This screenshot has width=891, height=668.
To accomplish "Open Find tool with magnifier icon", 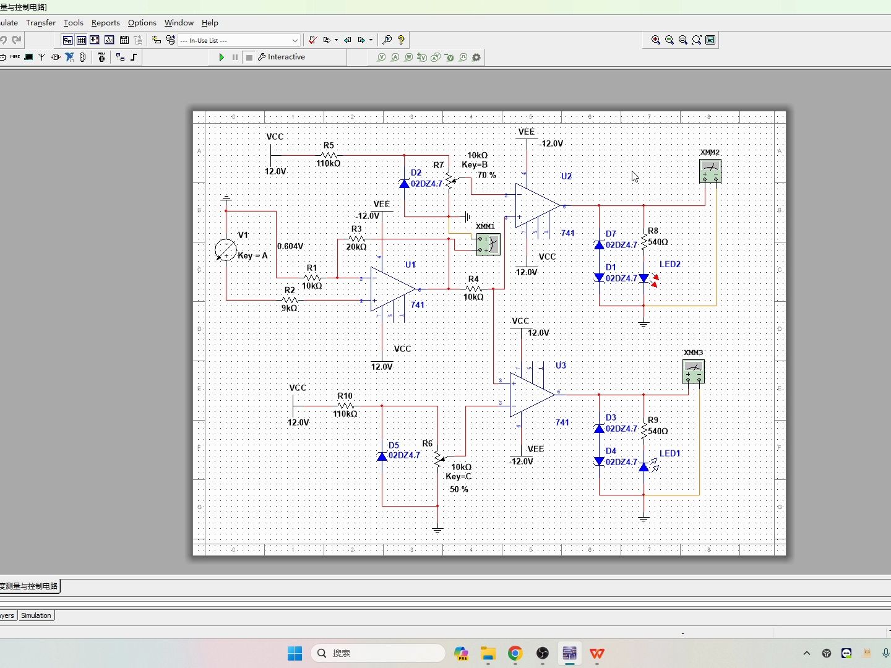I will point(387,40).
